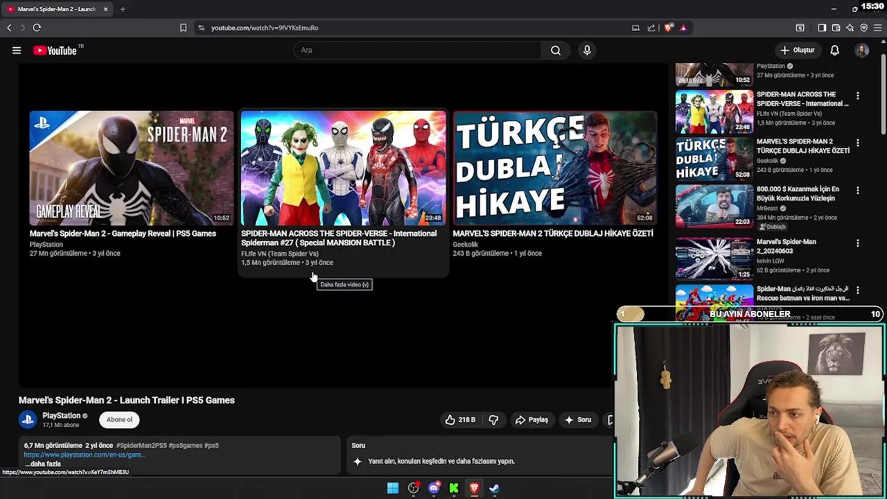
Task: Open the Brave VPN shield icon
Action: (x=863, y=28)
